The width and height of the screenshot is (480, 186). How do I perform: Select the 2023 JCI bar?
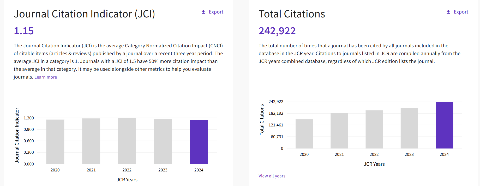tap(163, 142)
